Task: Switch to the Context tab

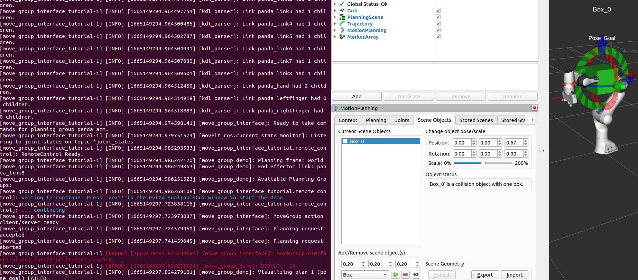Action: [348, 120]
